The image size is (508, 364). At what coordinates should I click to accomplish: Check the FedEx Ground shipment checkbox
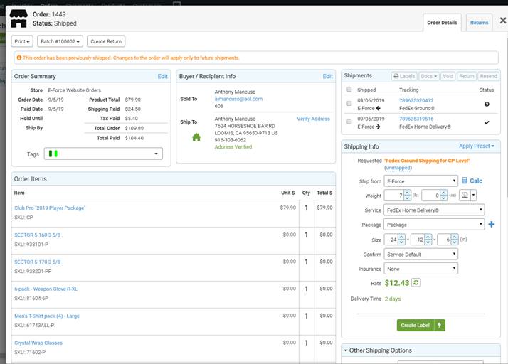pyautogui.click(x=349, y=104)
